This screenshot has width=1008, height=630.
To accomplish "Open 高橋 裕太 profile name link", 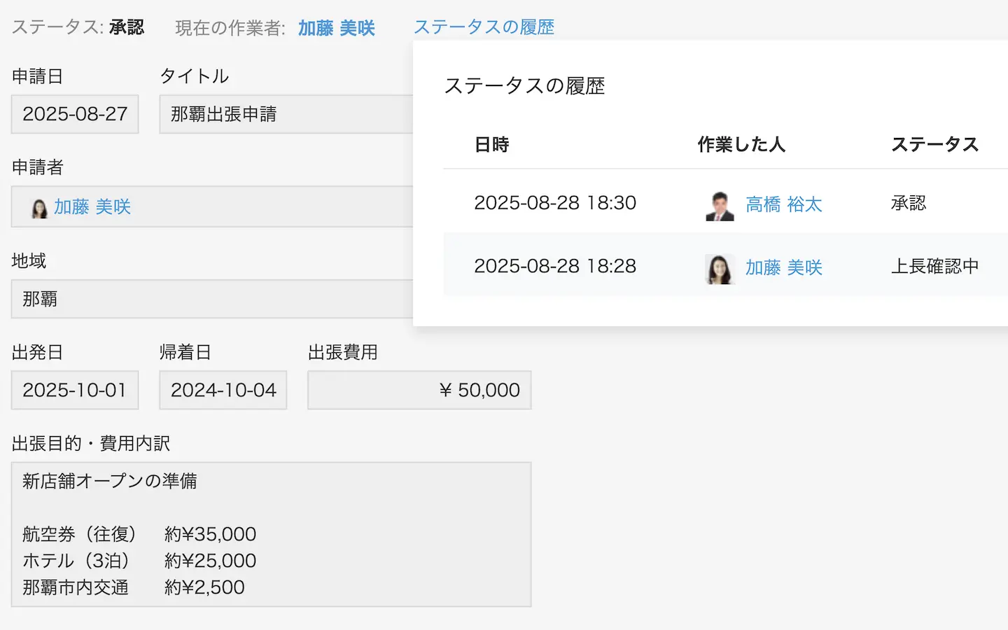I will coord(783,204).
